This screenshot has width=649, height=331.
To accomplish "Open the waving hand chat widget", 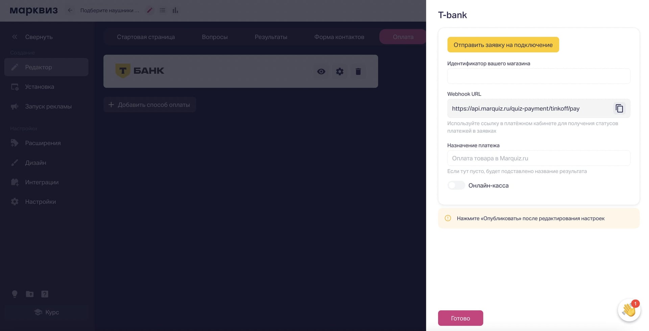I will tap(629, 310).
